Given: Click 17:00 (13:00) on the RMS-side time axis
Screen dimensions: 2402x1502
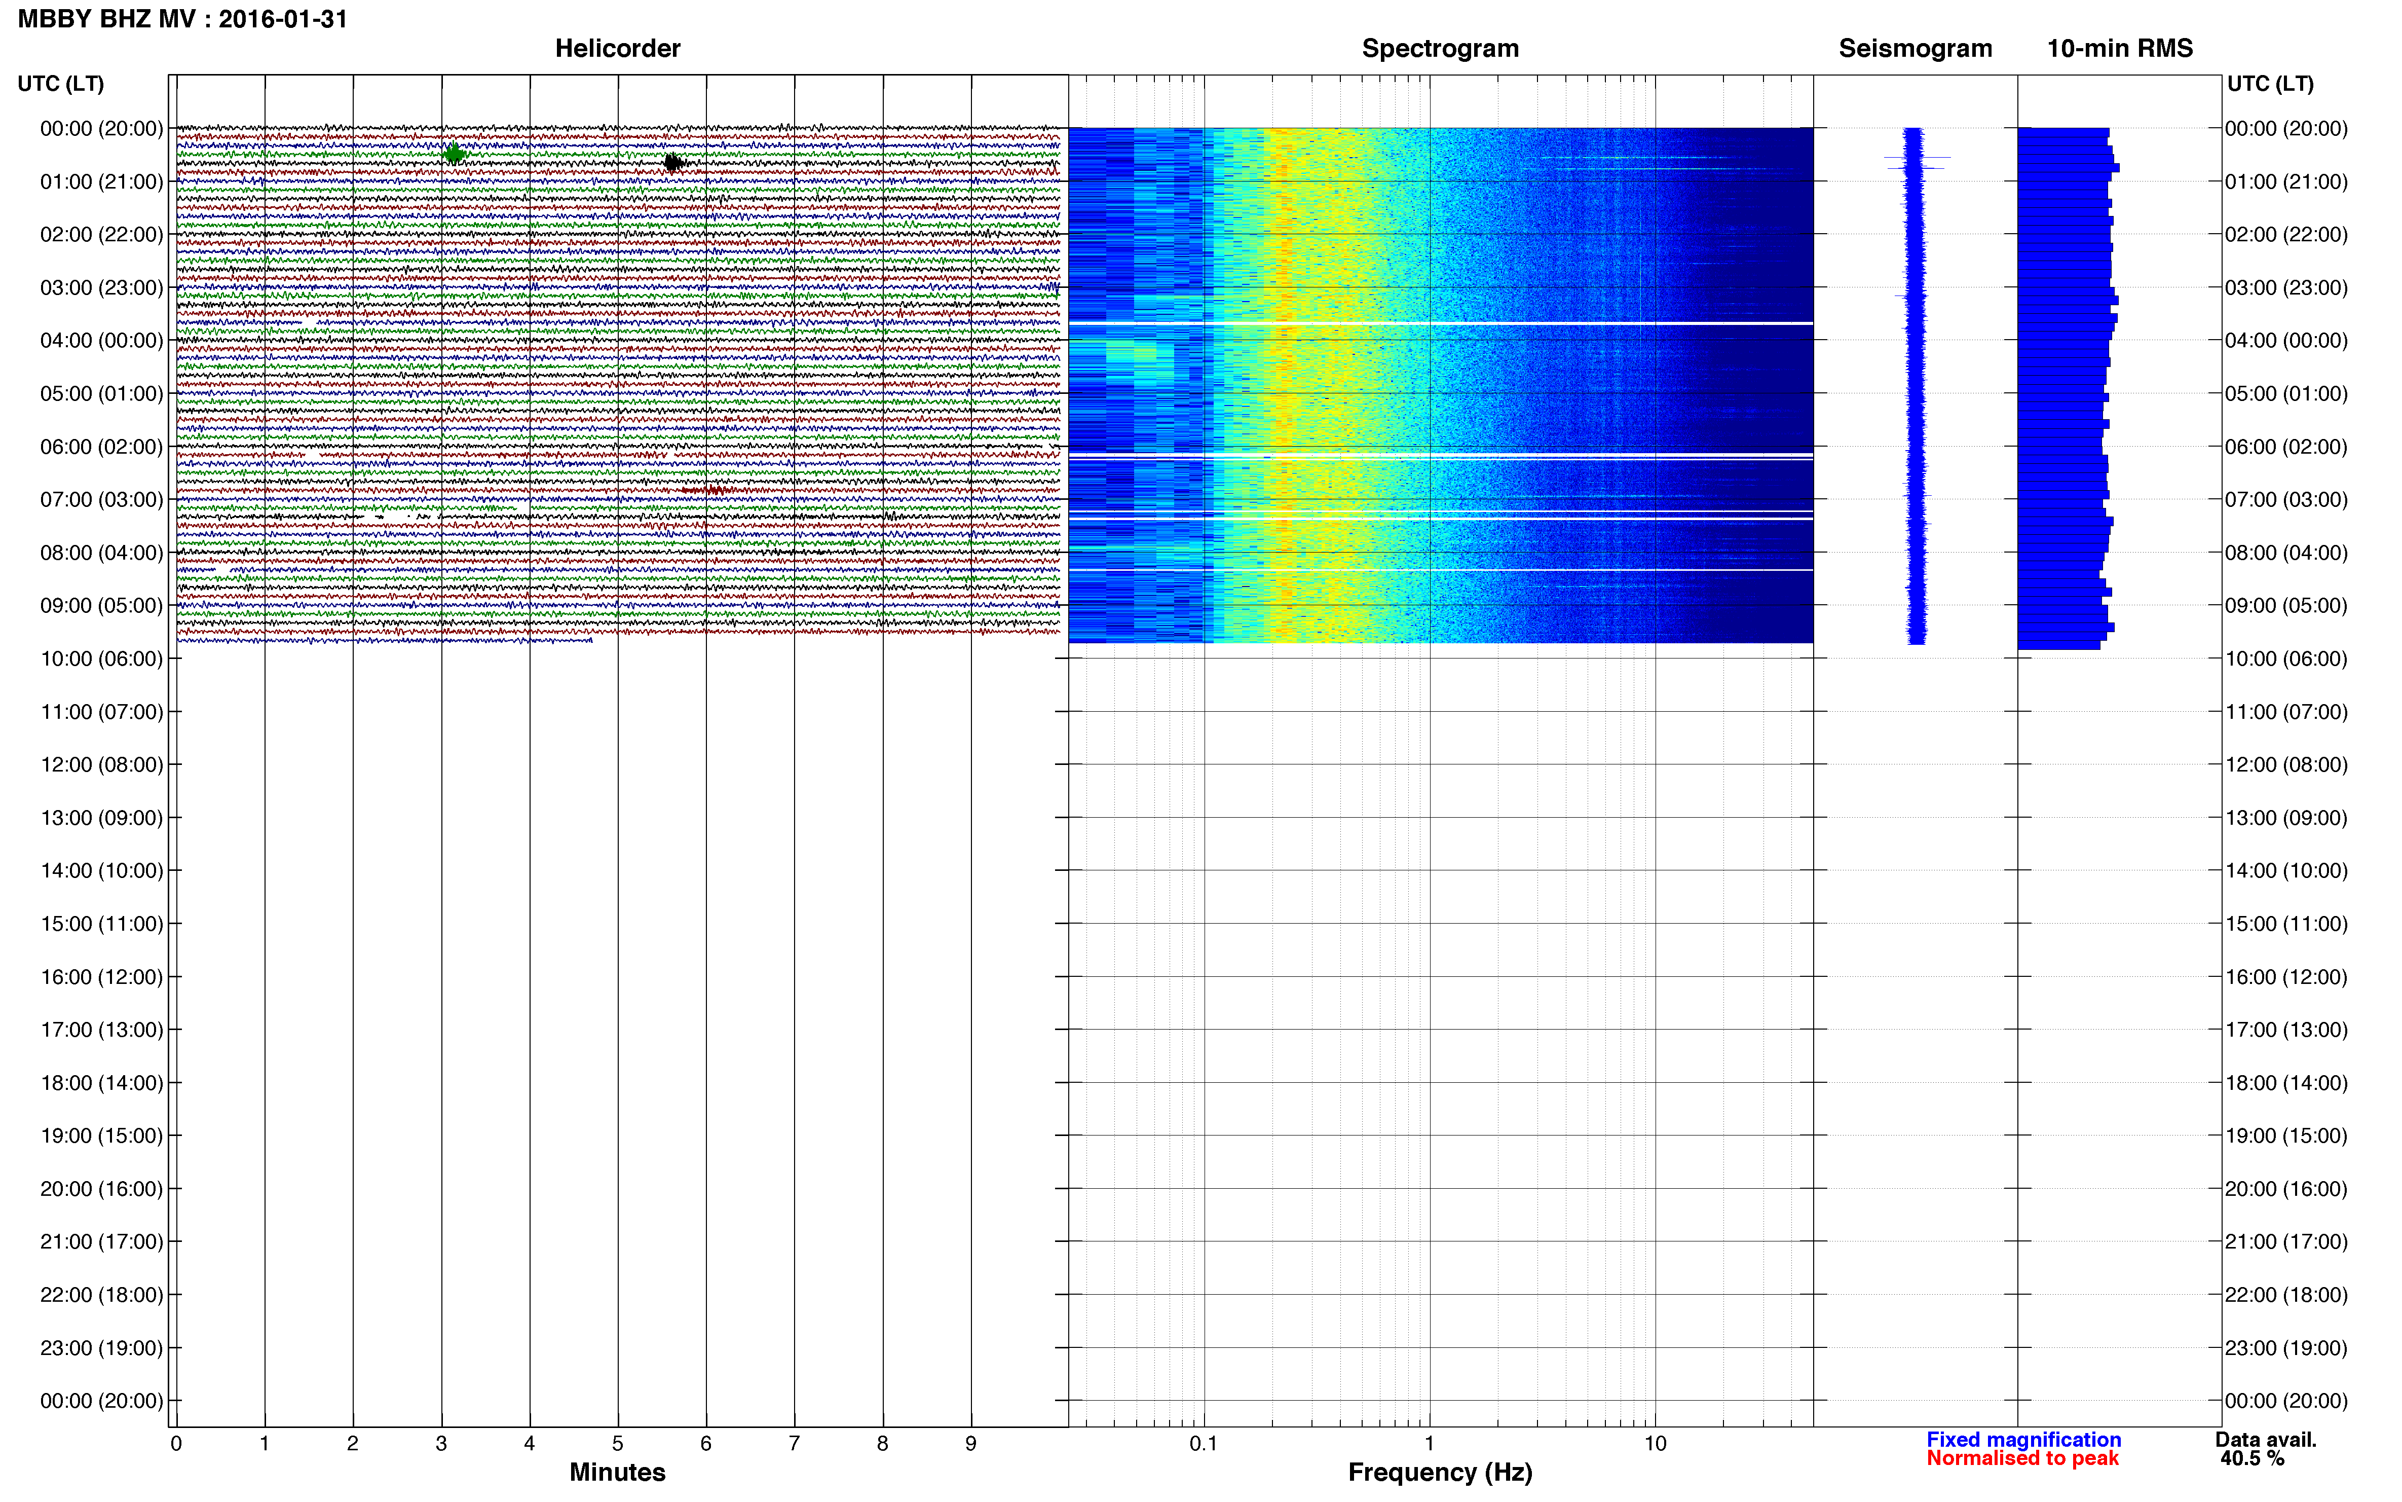Looking at the screenshot, I should pos(2286,1029).
